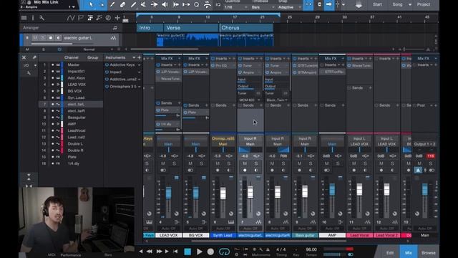Select the Chorus arranger section
The width and height of the screenshot is (458, 258).
click(246, 28)
